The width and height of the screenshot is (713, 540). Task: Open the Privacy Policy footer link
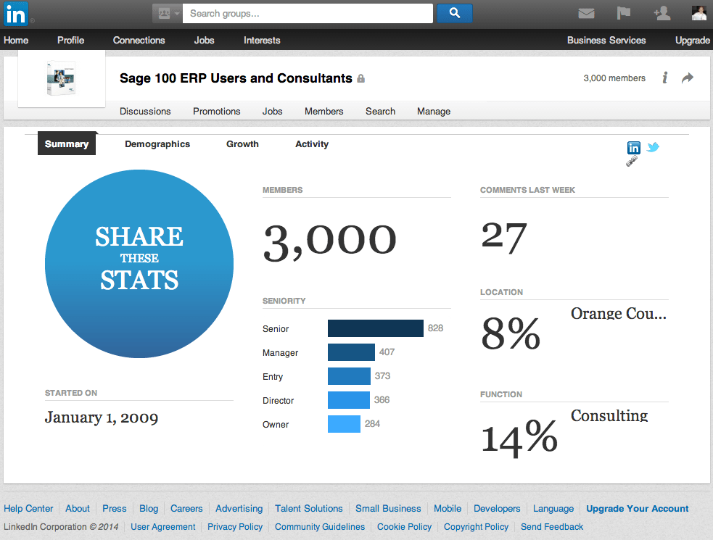coord(235,527)
